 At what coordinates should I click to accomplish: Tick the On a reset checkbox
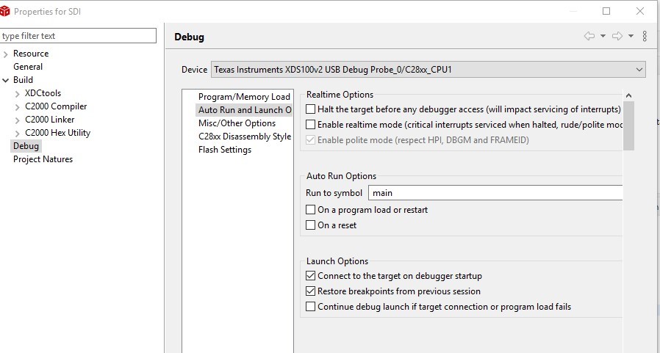coord(310,225)
